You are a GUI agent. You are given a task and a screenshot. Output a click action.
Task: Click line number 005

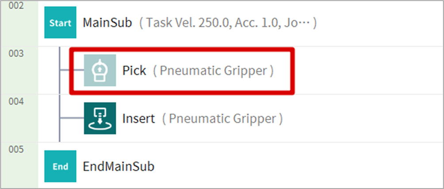16,149
